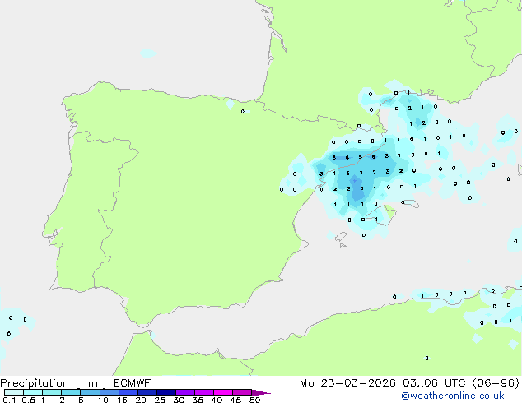Select the 25–30 mm navy legend swatch
The height and width of the screenshot is (403, 522).
(x=166, y=392)
